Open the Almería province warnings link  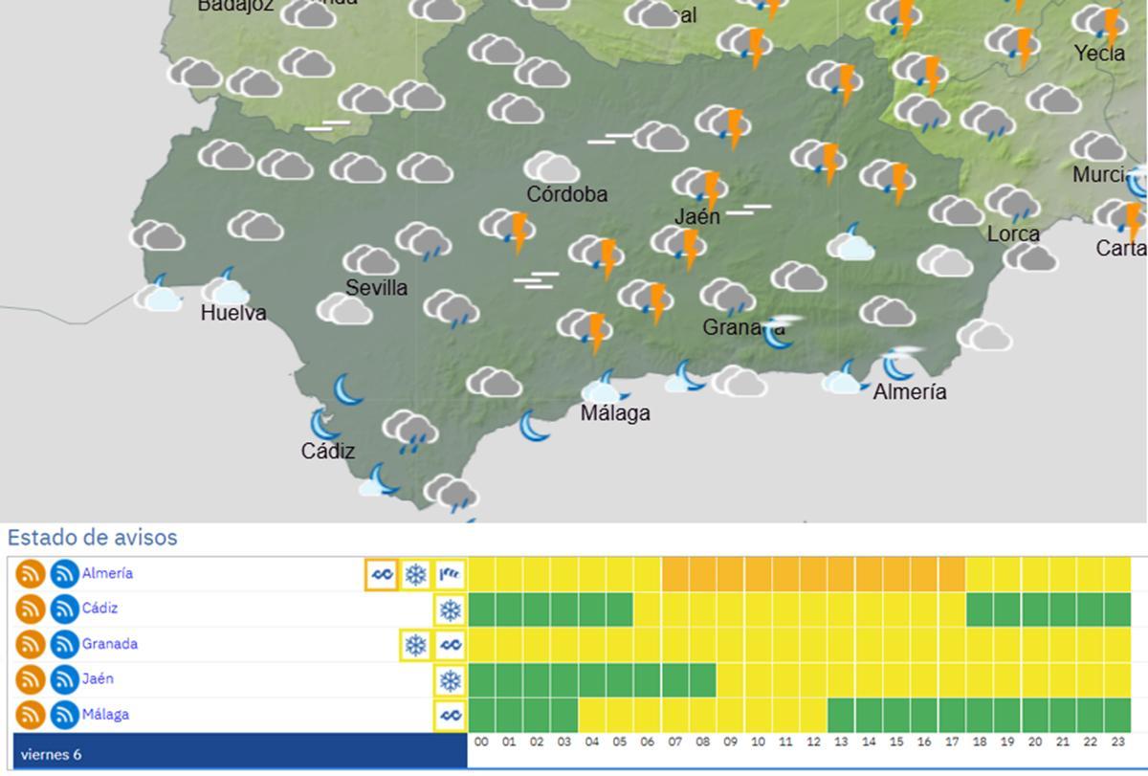[107, 574]
